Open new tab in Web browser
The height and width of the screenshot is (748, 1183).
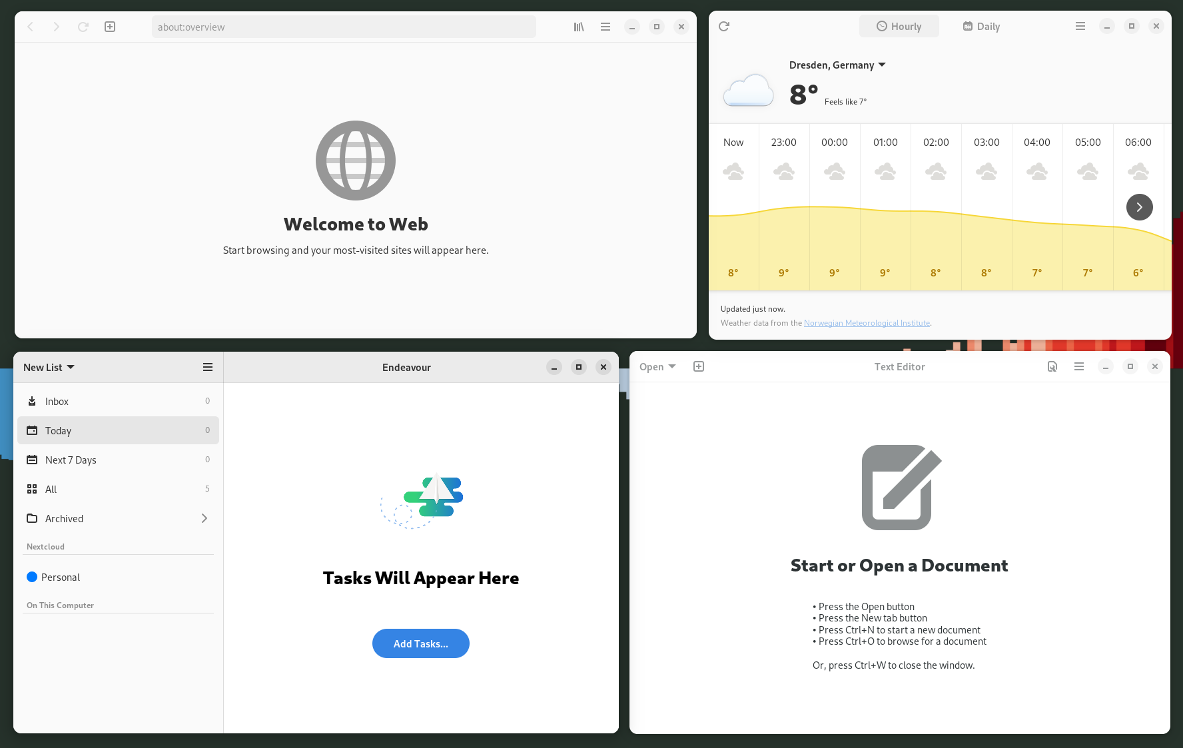pos(110,27)
